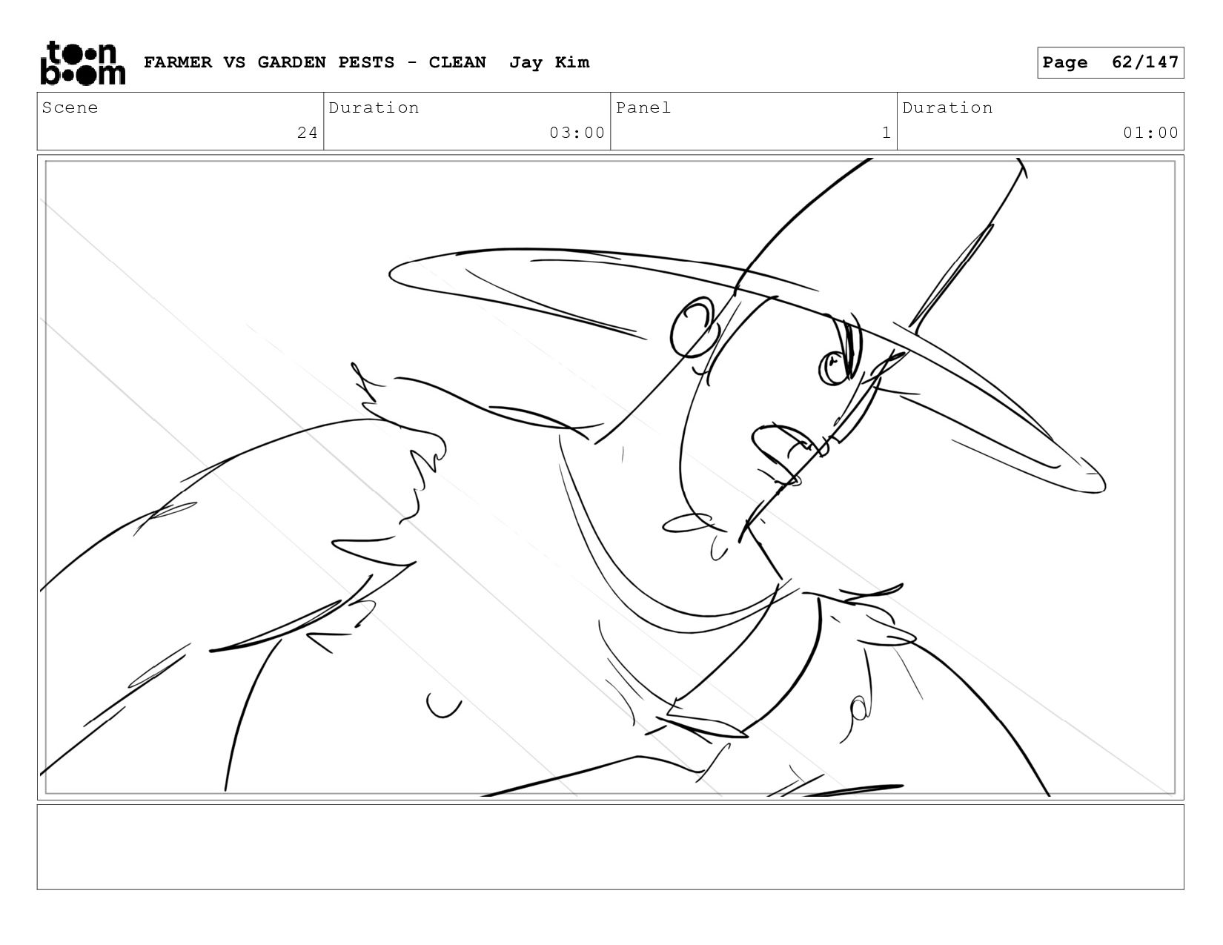Select the scene number '24'
Screen dimensions: 1223x945
click(307, 133)
